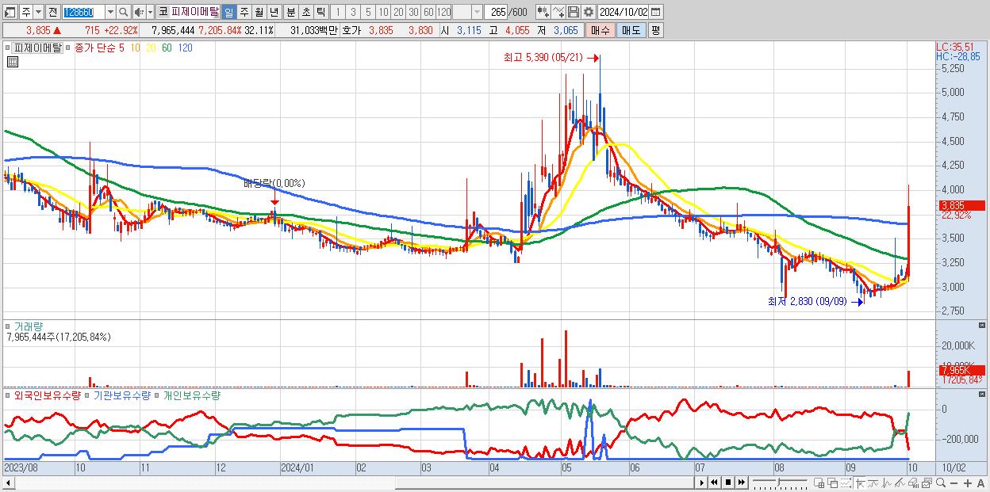Image resolution: width=990 pixels, height=492 pixels.
Task: Select the 10 interval button
Action: (383, 12)
